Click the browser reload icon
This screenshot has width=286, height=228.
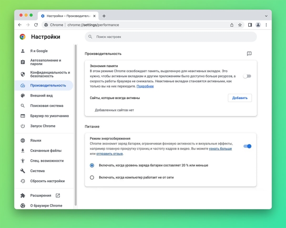[x=36, y=25]
